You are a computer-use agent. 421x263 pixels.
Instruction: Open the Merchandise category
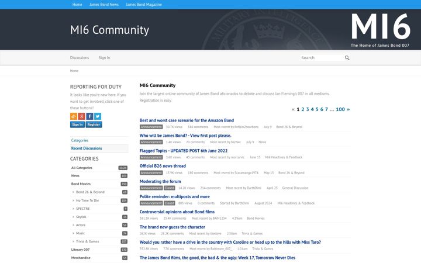pyautogui.click(x=81, y=258)
